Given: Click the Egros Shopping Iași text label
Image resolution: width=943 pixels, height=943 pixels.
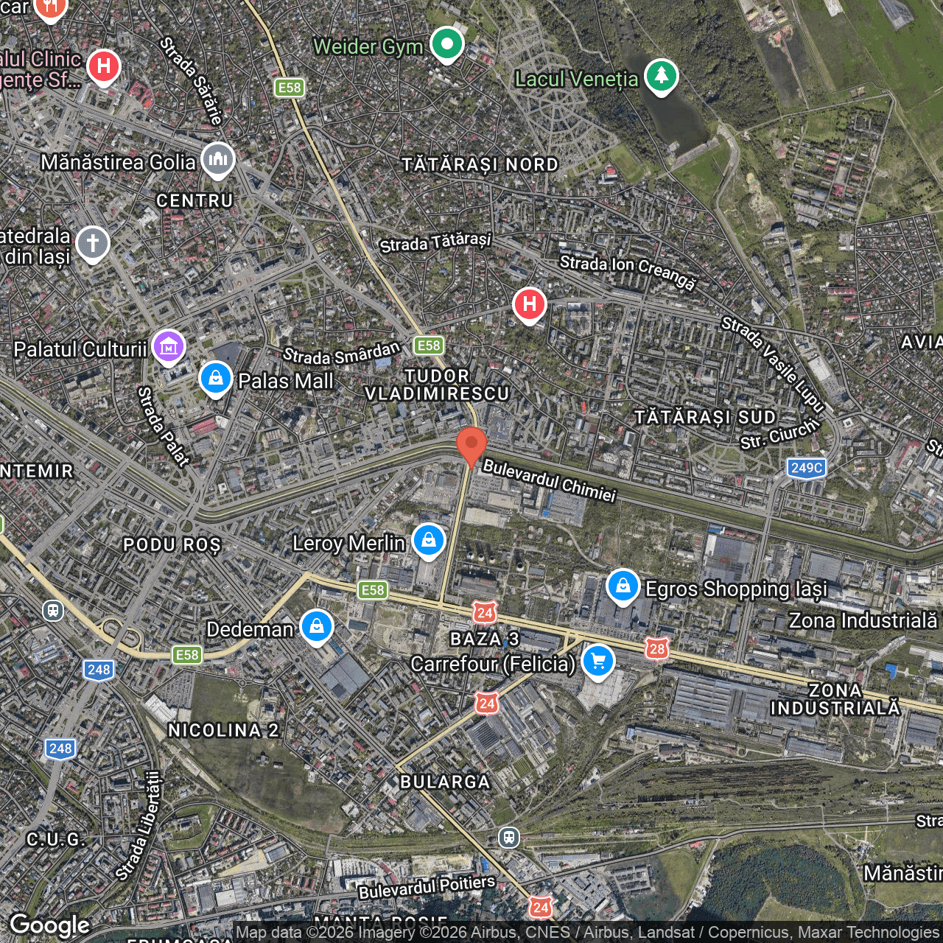Looking at the screenshot, I should 737,589.
